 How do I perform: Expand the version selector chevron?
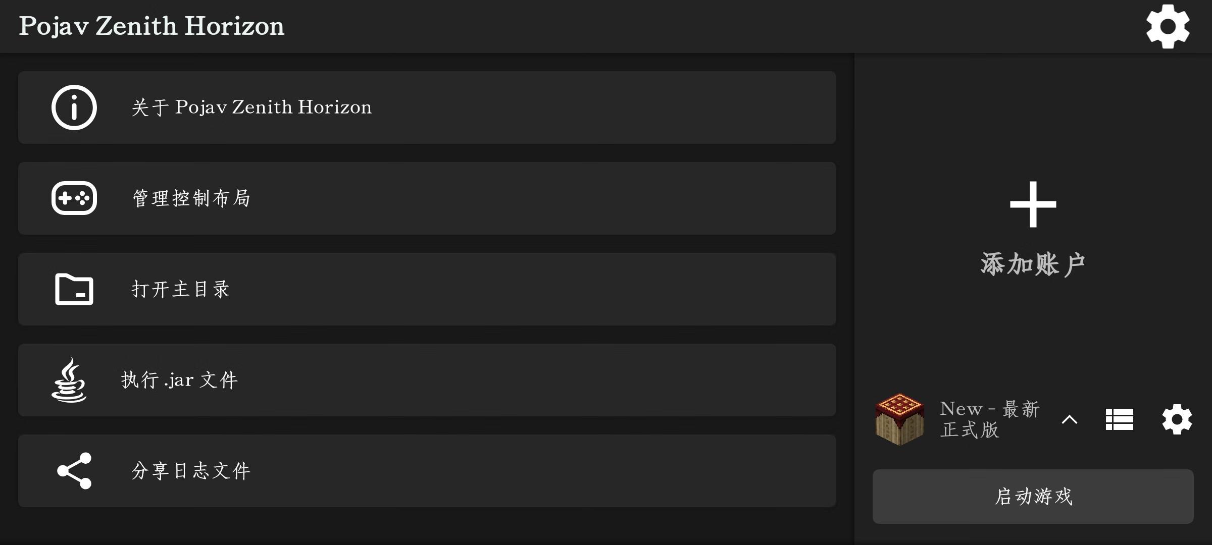point(1070,419)
